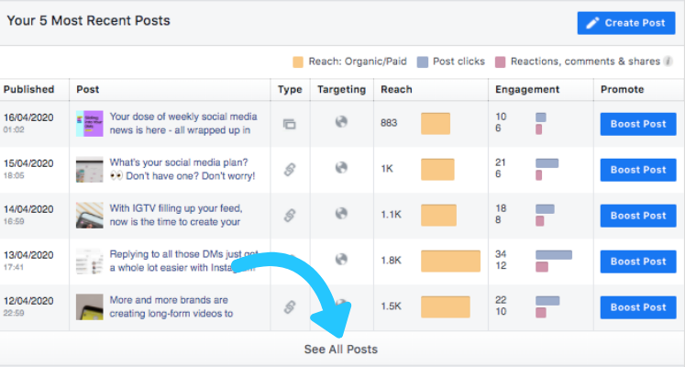685x367 pixels.
Task: Boost the 13/04/2020 DMs post
Action: 638,261
